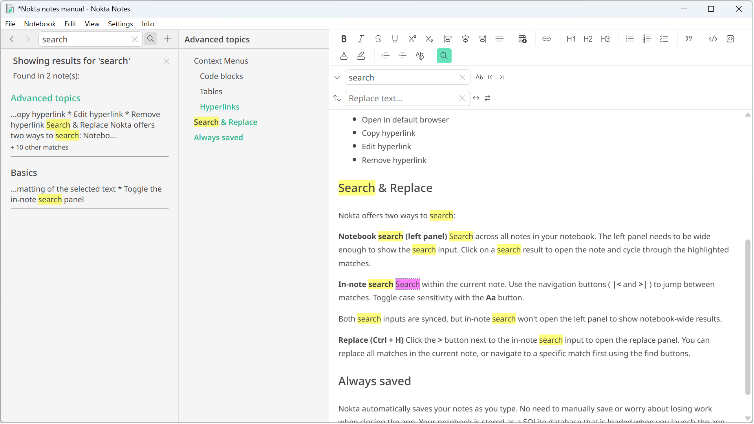Open the Settings menu
The image size is (754, 424).
120,24
